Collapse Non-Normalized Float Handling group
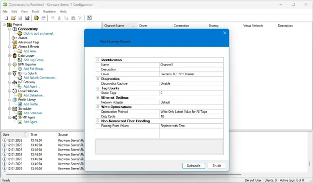The image size is (313, 183). (98, 121)
